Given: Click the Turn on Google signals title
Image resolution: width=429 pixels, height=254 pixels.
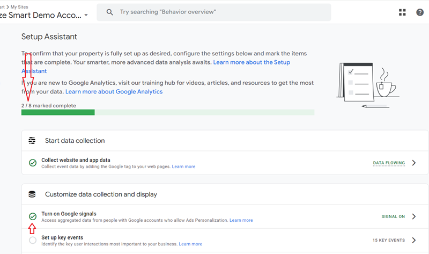Looking at the screenshot, I should [69, 214].
